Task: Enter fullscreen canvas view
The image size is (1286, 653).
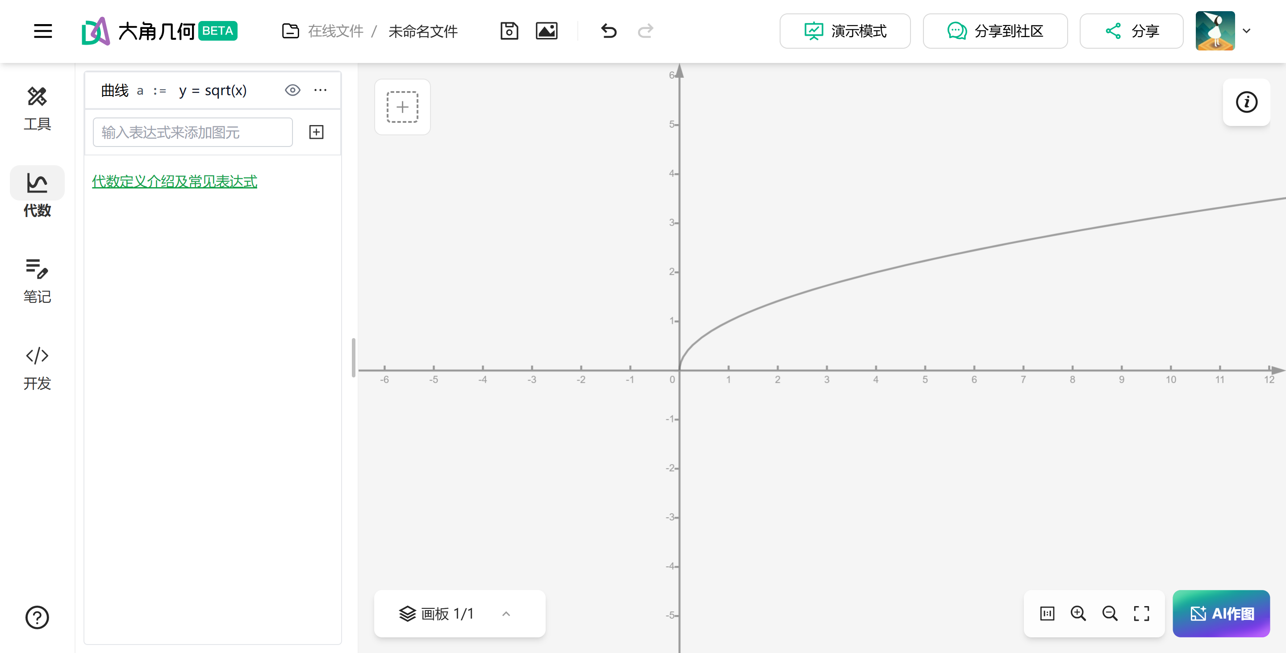Action: point(1141,613)
